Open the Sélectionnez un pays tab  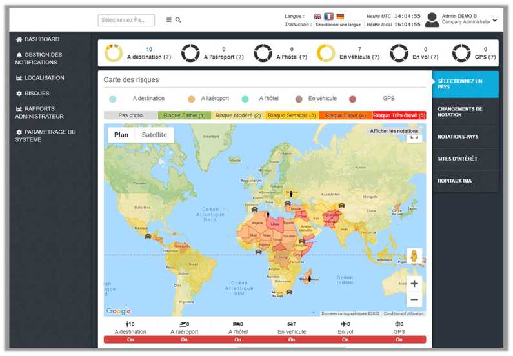[x=465, y=84]
